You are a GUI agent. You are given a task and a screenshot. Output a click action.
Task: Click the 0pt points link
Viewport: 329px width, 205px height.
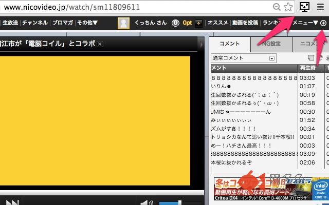click(x=187, y=23)
